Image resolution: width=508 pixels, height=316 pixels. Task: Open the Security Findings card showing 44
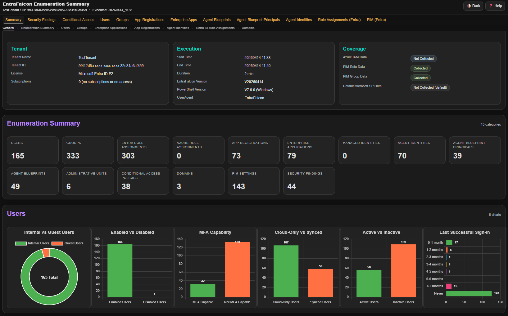(309, 181)
